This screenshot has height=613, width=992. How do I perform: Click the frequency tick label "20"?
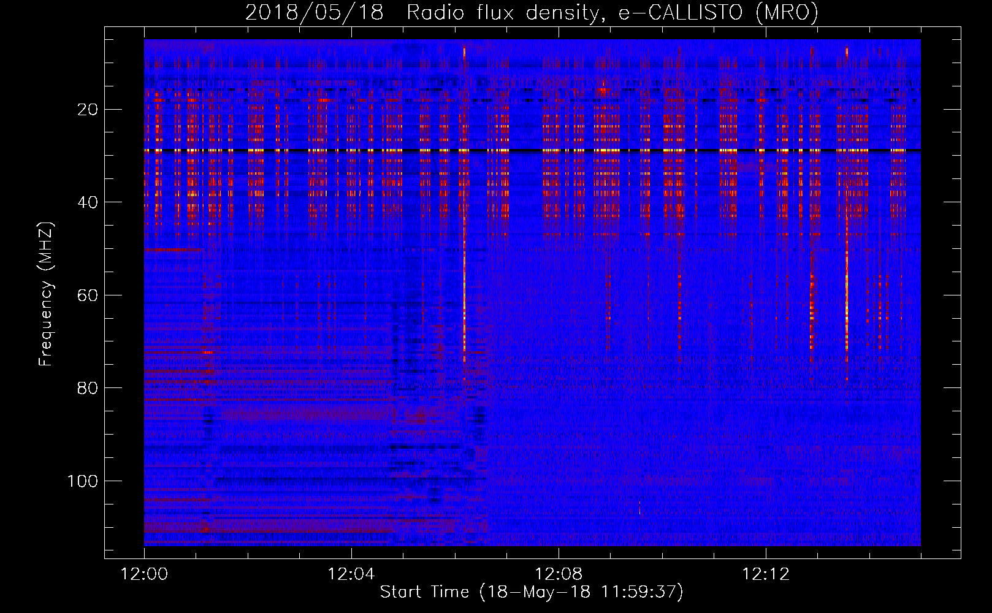click(88, 110)
